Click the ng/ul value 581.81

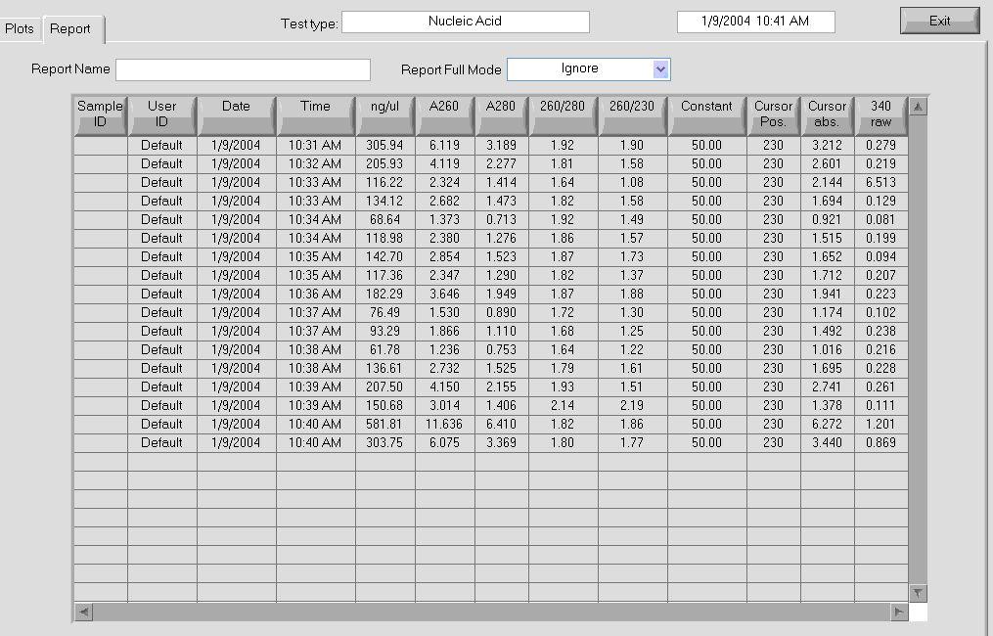(385, 424)
